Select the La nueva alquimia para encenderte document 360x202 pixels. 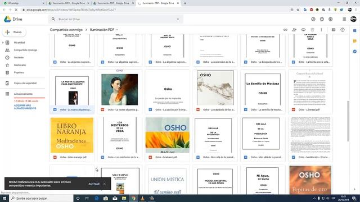pyautogui.click(x=72, y=91)
